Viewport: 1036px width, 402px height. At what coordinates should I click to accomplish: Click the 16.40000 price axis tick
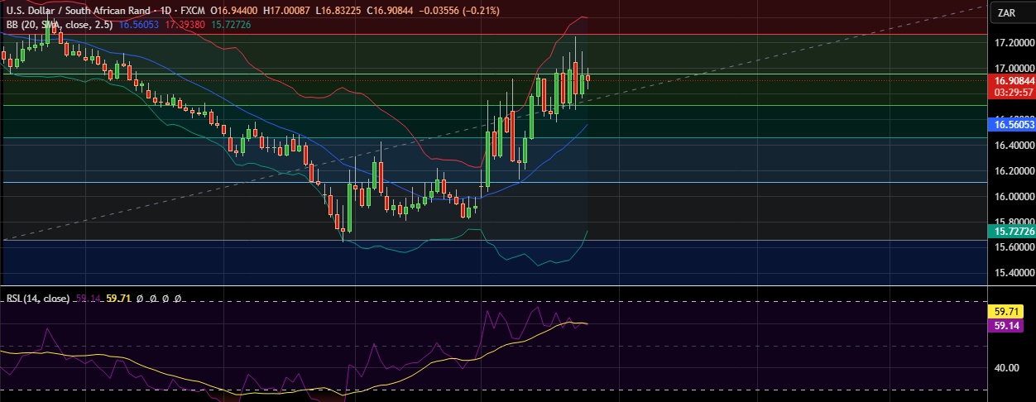click(1014, 146)
